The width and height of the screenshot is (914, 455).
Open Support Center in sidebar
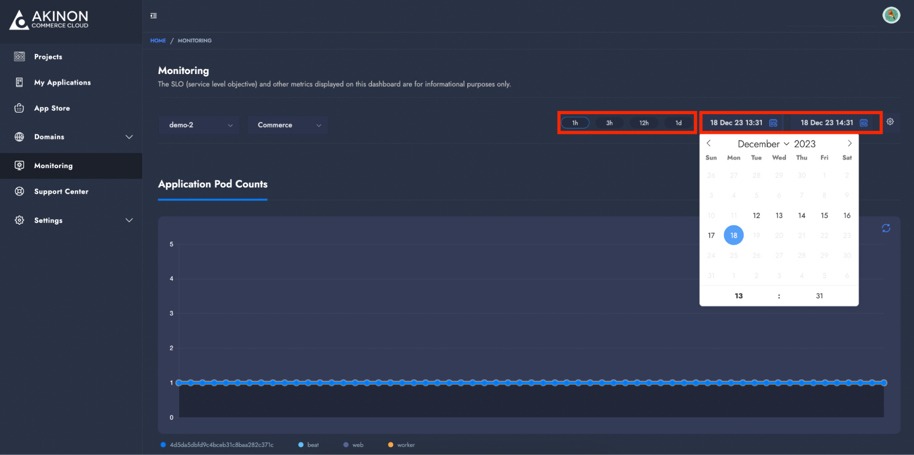[61, 192]
